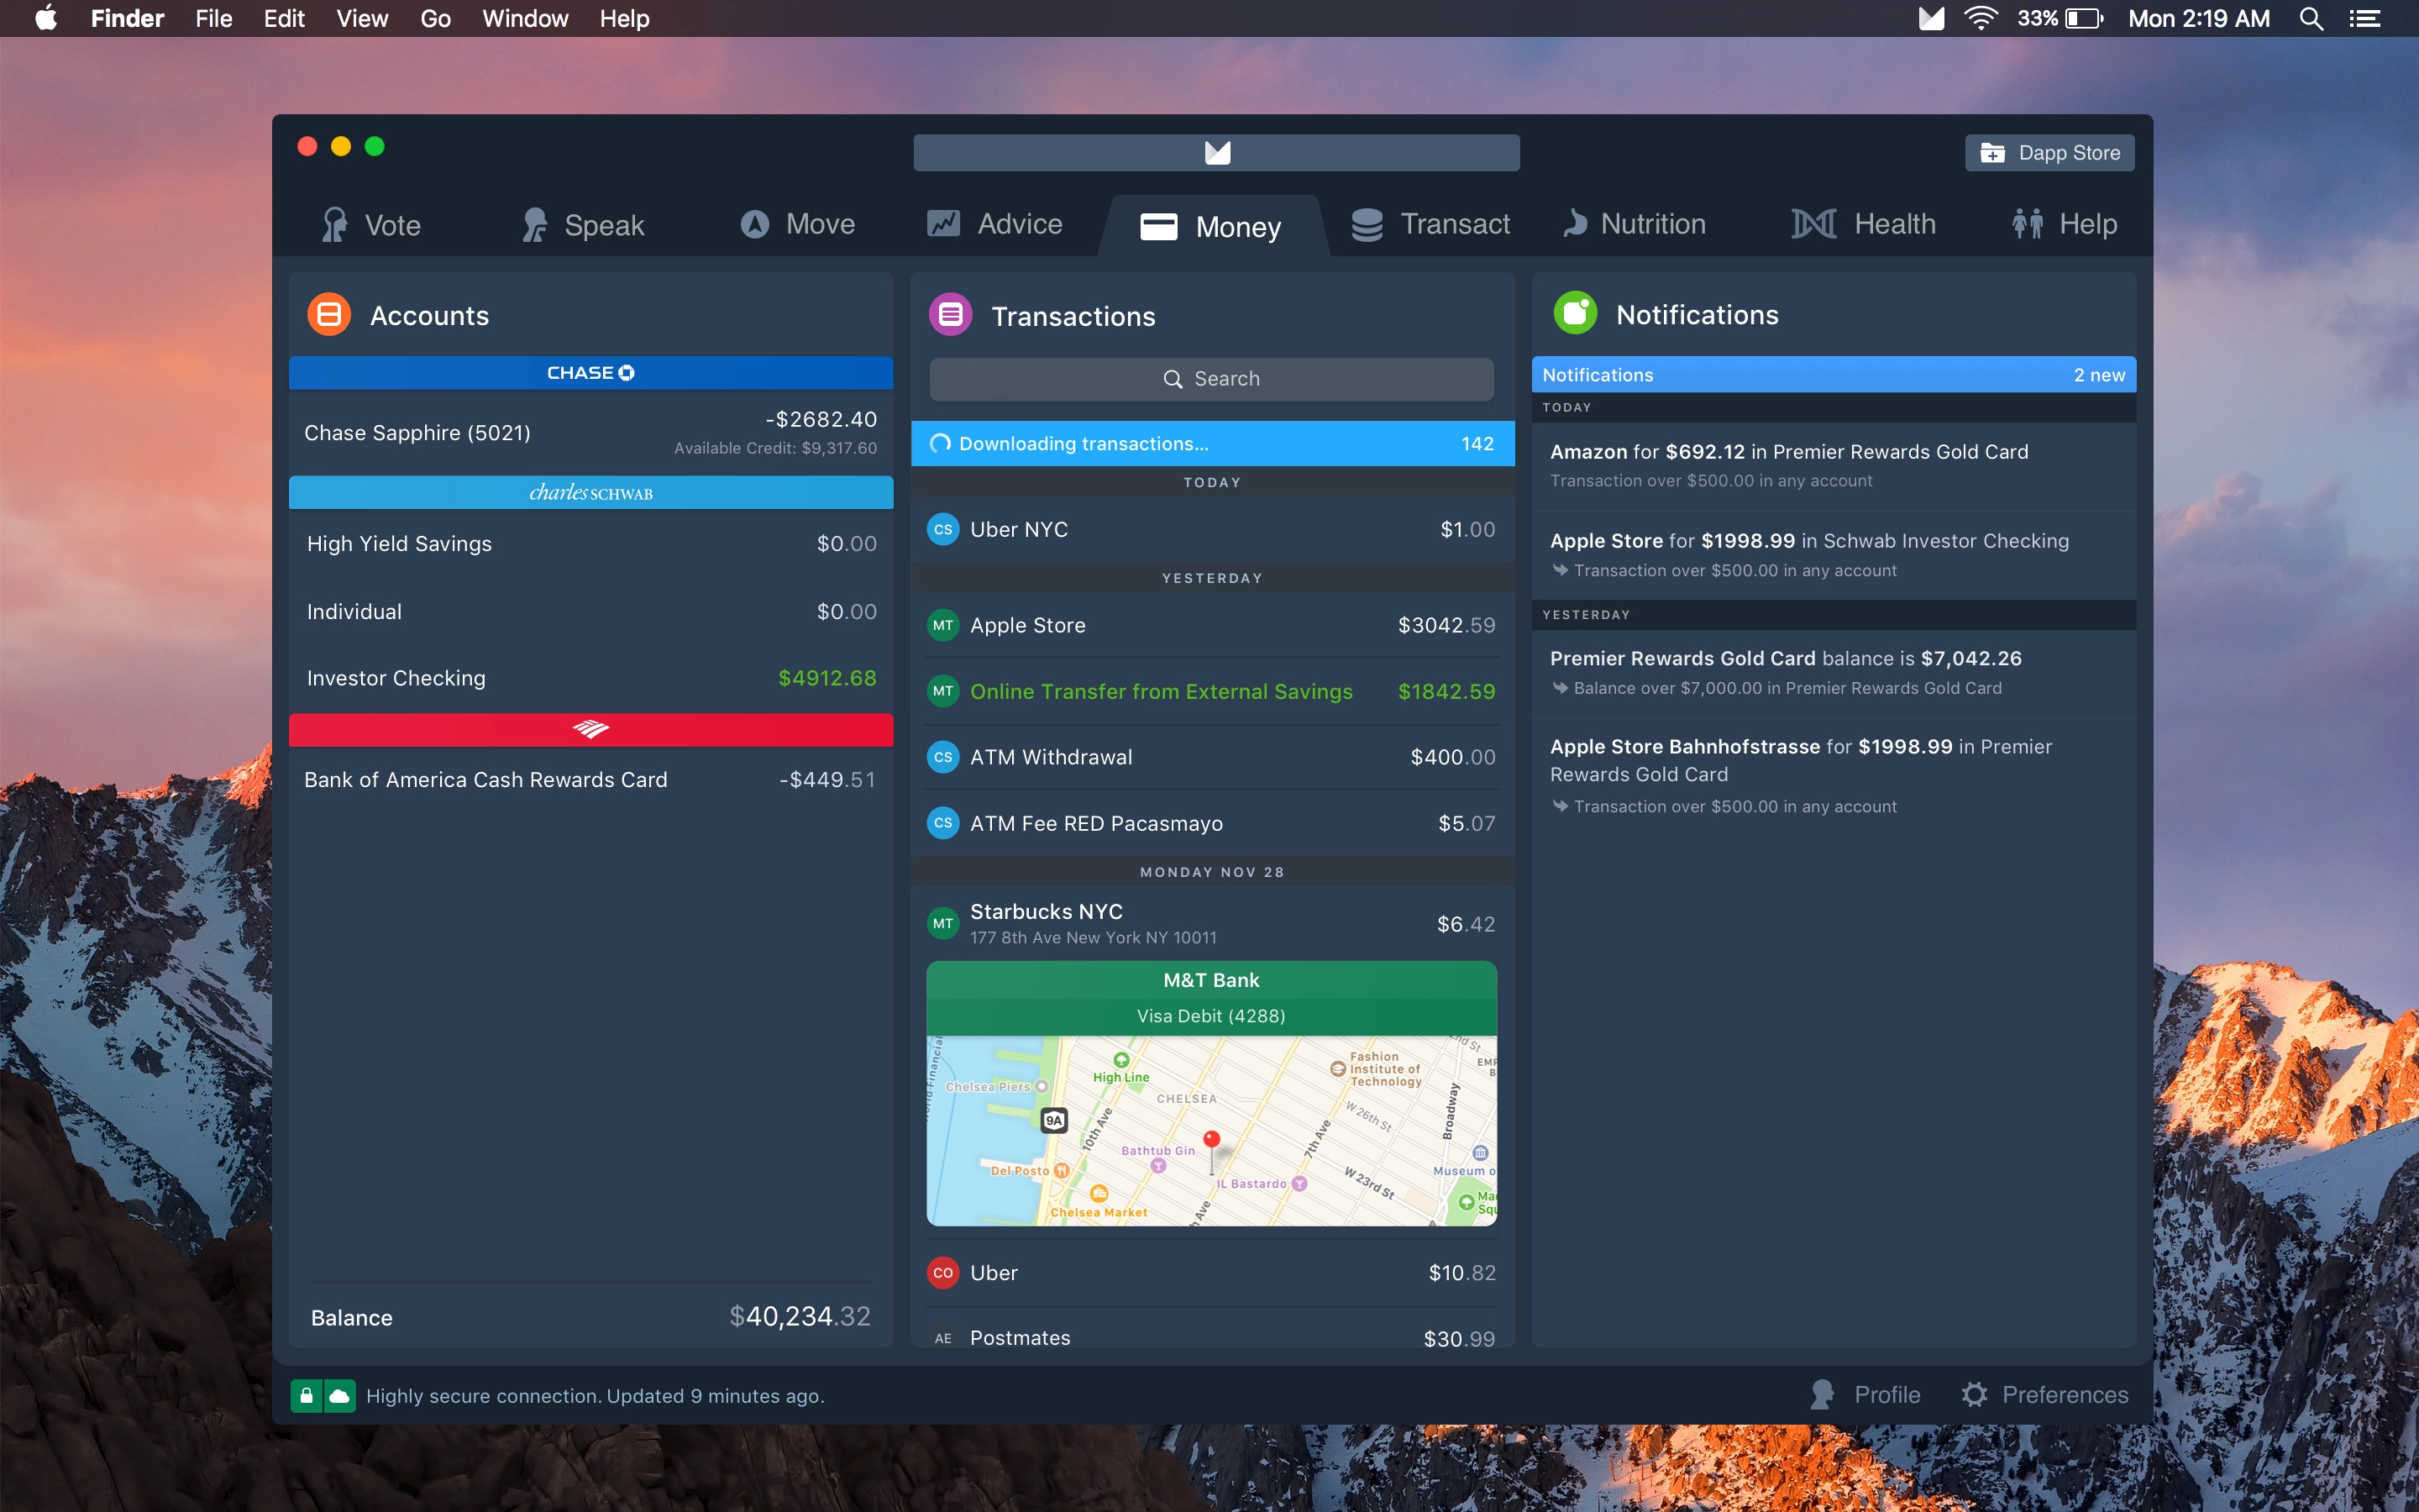Open the Chelsea map thumbnail
The height and width of the screenshot is (1512, 2419).
1211,1131
